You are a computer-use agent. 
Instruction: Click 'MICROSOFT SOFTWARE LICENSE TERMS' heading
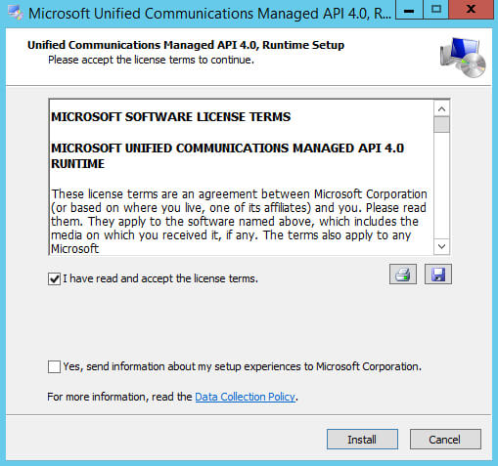(x=170, y=117)
